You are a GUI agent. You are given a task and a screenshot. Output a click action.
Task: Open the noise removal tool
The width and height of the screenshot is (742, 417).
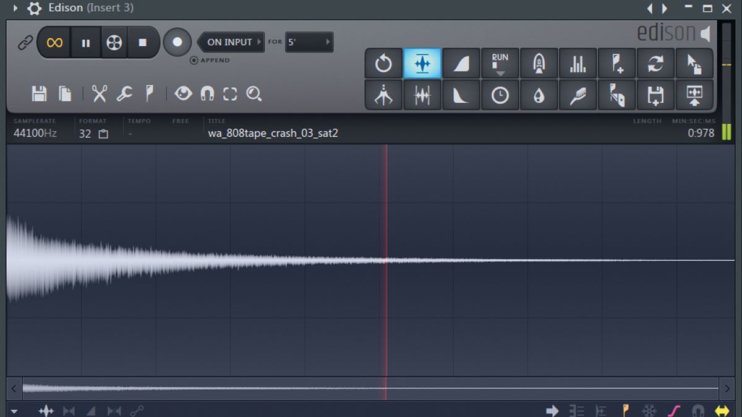coord(539,95)
